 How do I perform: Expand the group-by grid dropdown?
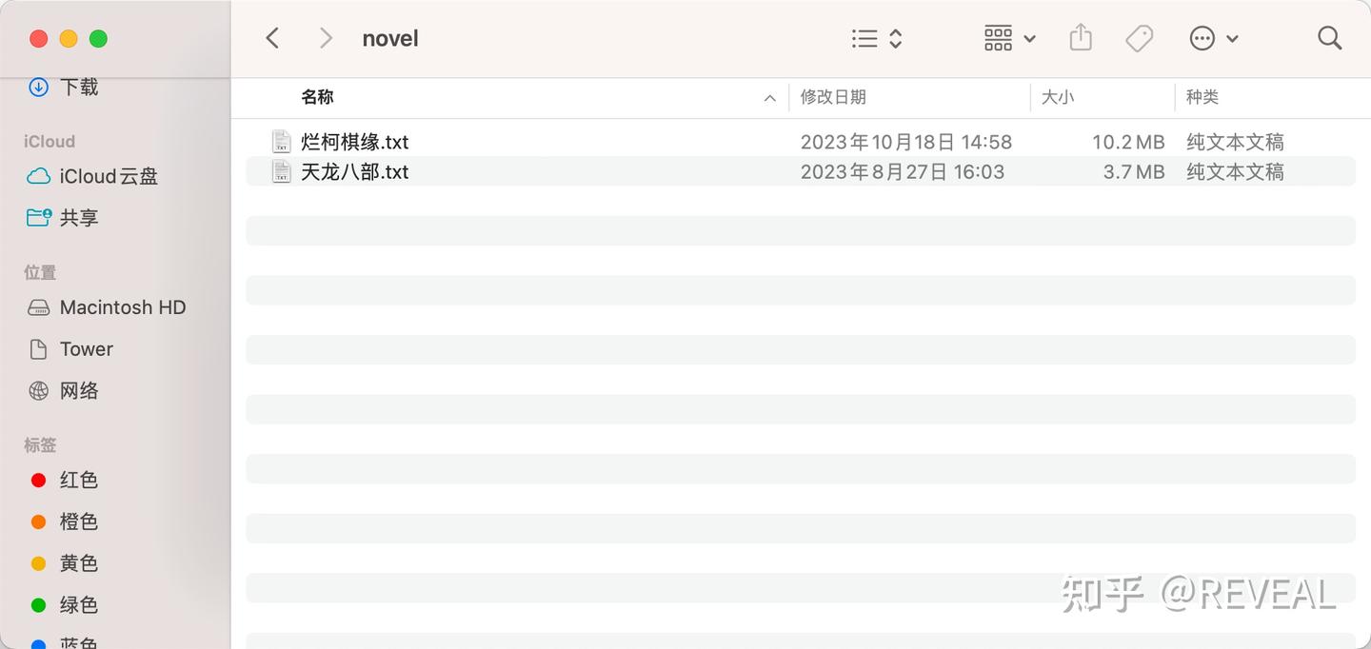[1009, 38]
